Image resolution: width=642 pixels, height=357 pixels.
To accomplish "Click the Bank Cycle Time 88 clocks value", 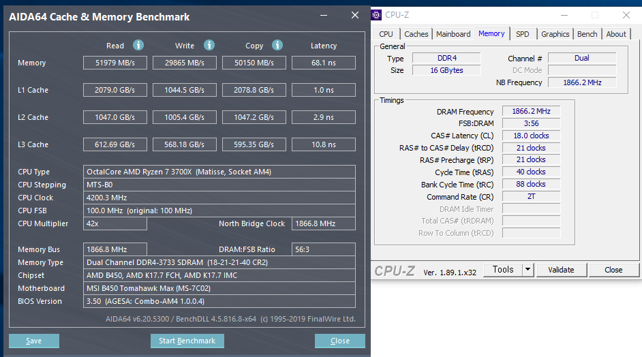I will tap(531, 184).
